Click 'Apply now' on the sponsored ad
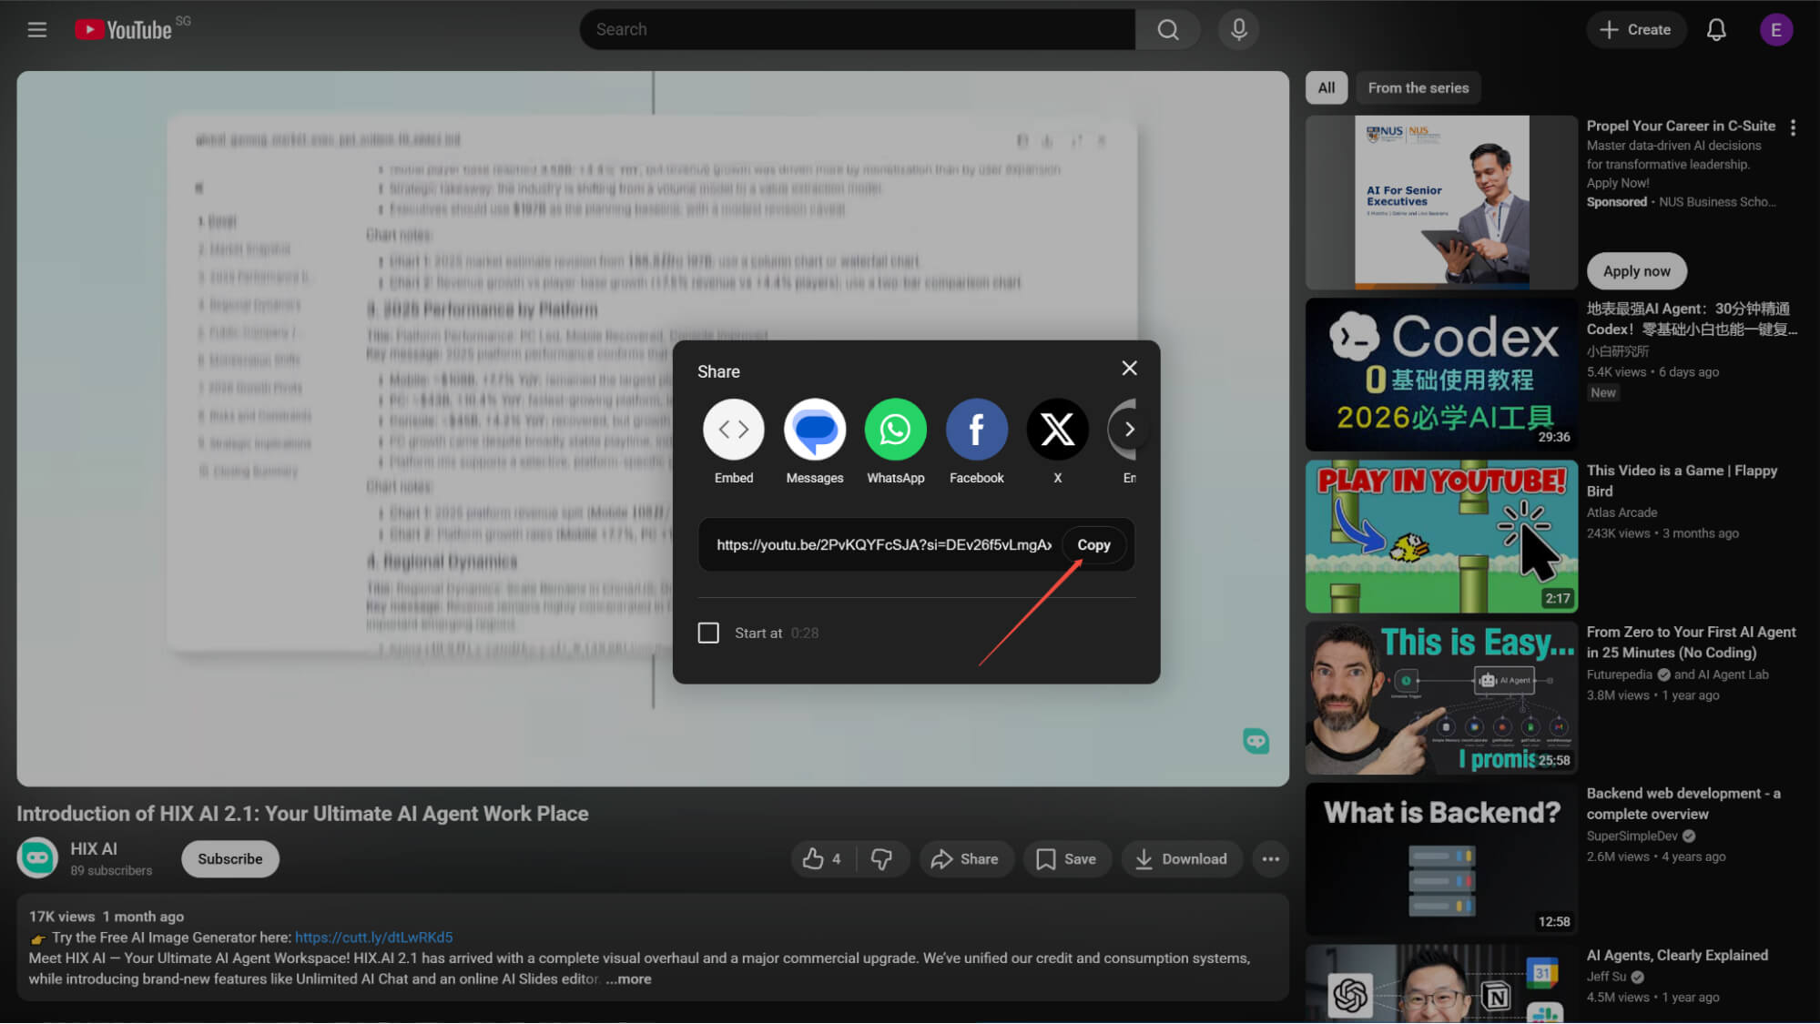This screenshot has height=1024, width=1820. (1636, 271)
